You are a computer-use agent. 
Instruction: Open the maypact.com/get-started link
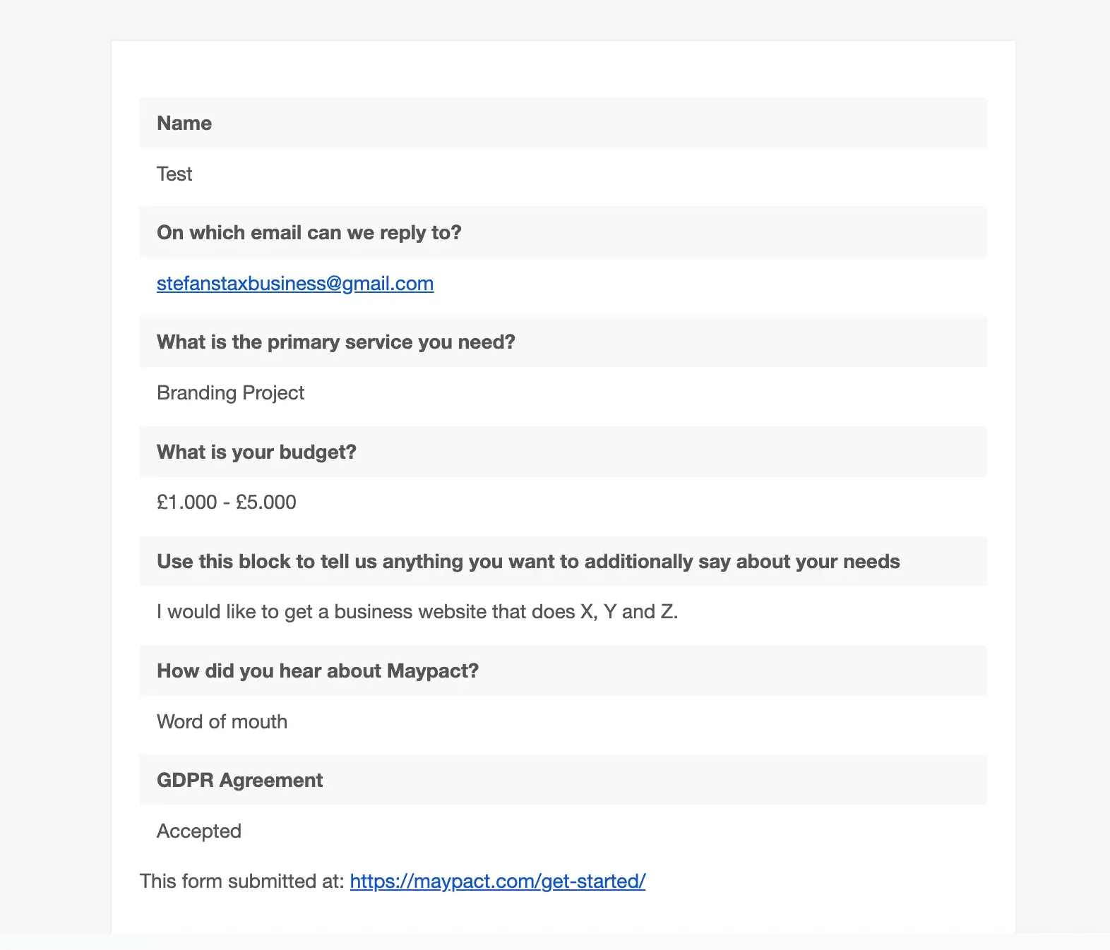(497, 882)
